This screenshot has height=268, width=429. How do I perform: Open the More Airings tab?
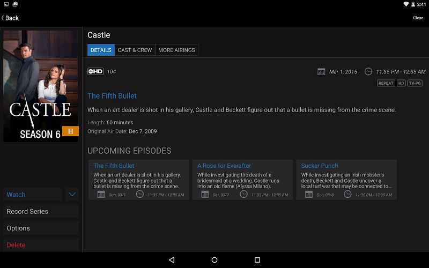pyautogui.click(x=176, y=50)
